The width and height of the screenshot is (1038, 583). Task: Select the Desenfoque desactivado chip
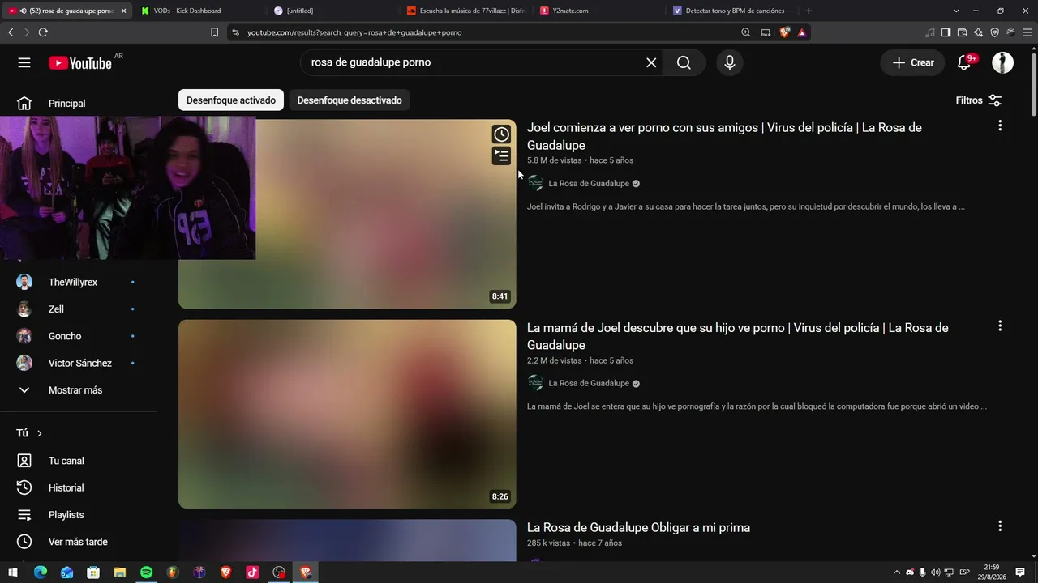pos(350,100)
